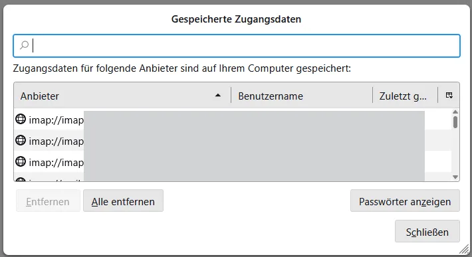
Task: Click the dialog resize grip corner
Action: 464,249
